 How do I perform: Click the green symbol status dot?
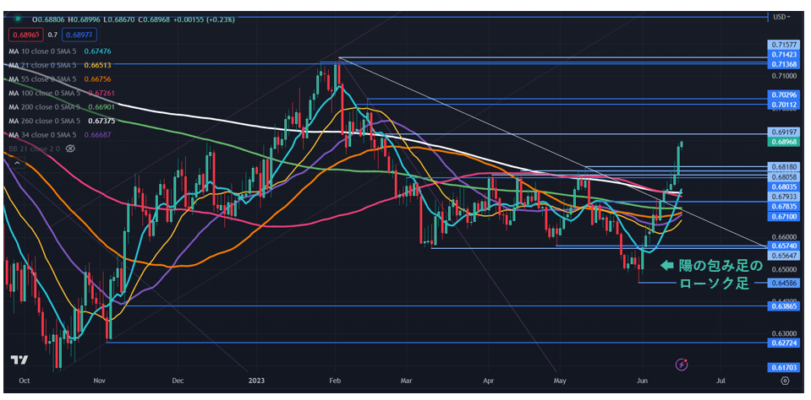tap(18, 19)
